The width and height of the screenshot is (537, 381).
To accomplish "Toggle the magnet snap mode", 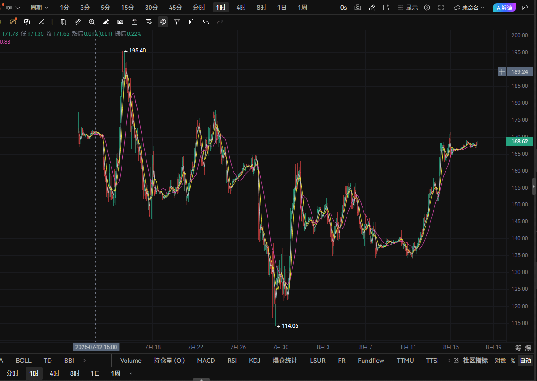I will point(163,22).
